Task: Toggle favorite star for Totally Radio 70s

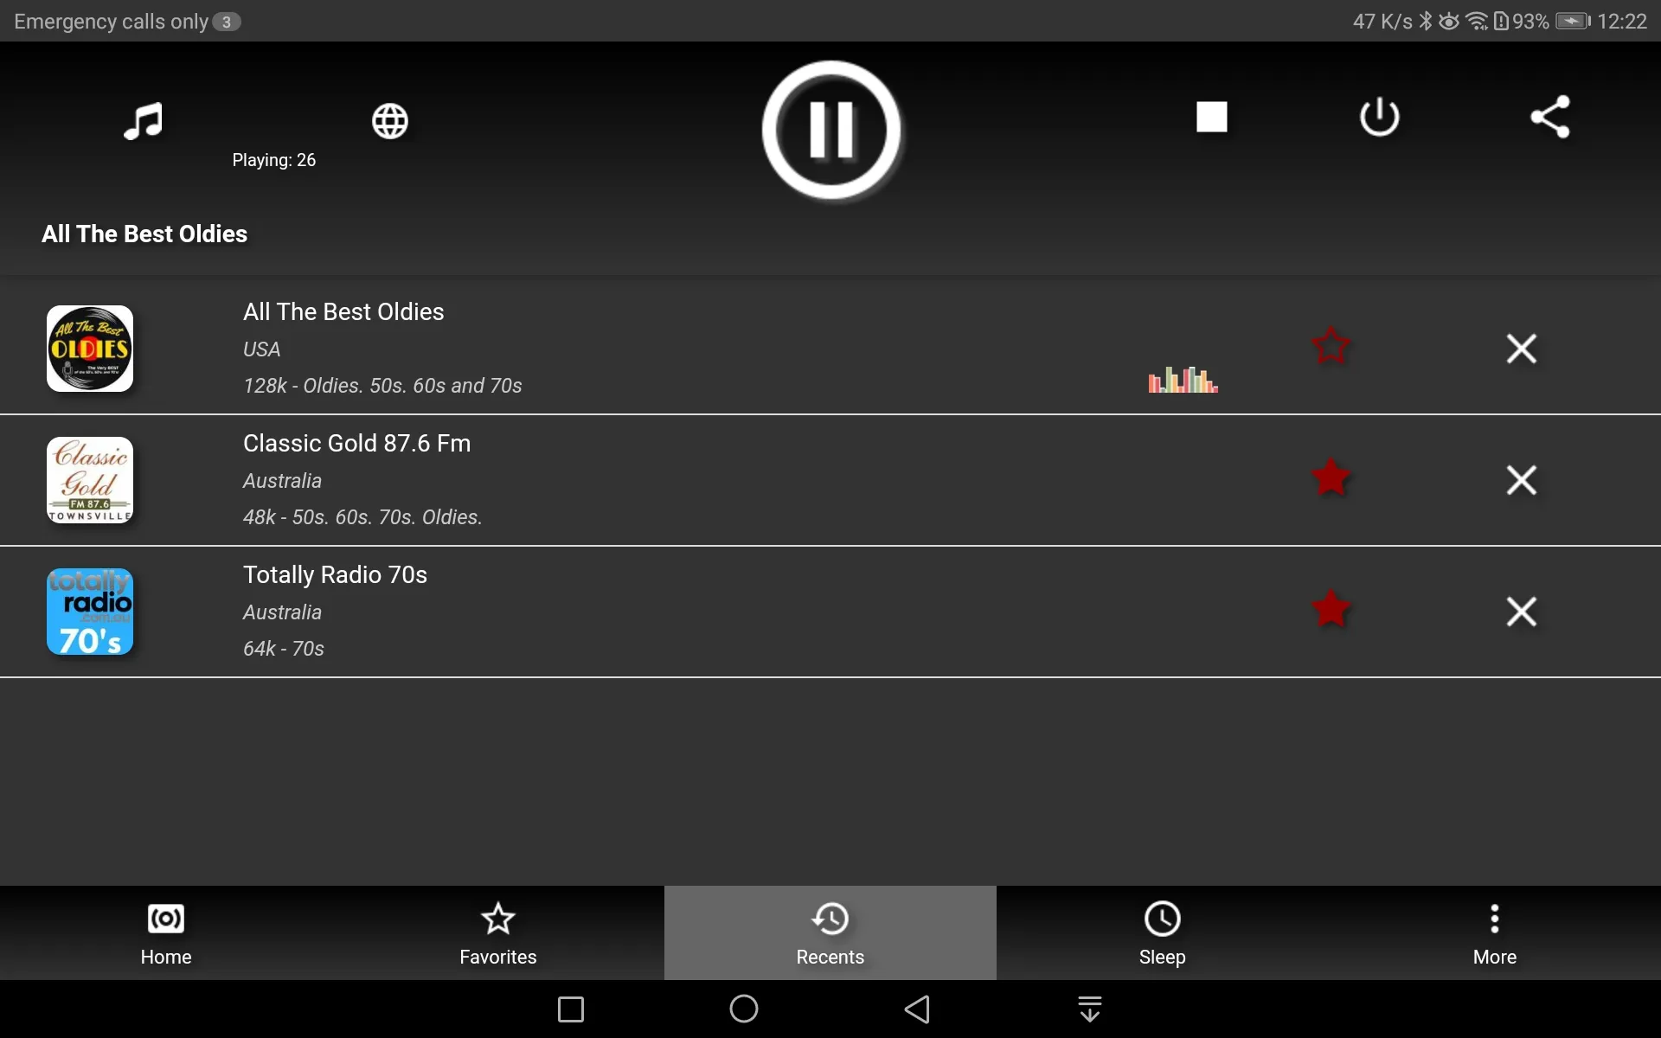Action: point(1331,610)
